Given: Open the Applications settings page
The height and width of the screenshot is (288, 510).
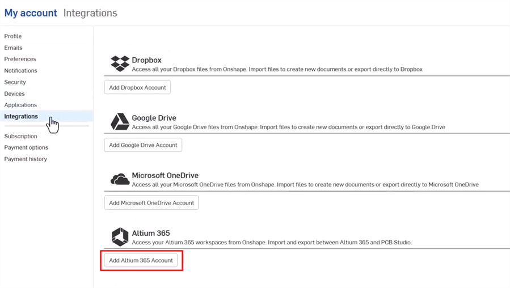Looking at the screenshot, I should coord(20,105).
